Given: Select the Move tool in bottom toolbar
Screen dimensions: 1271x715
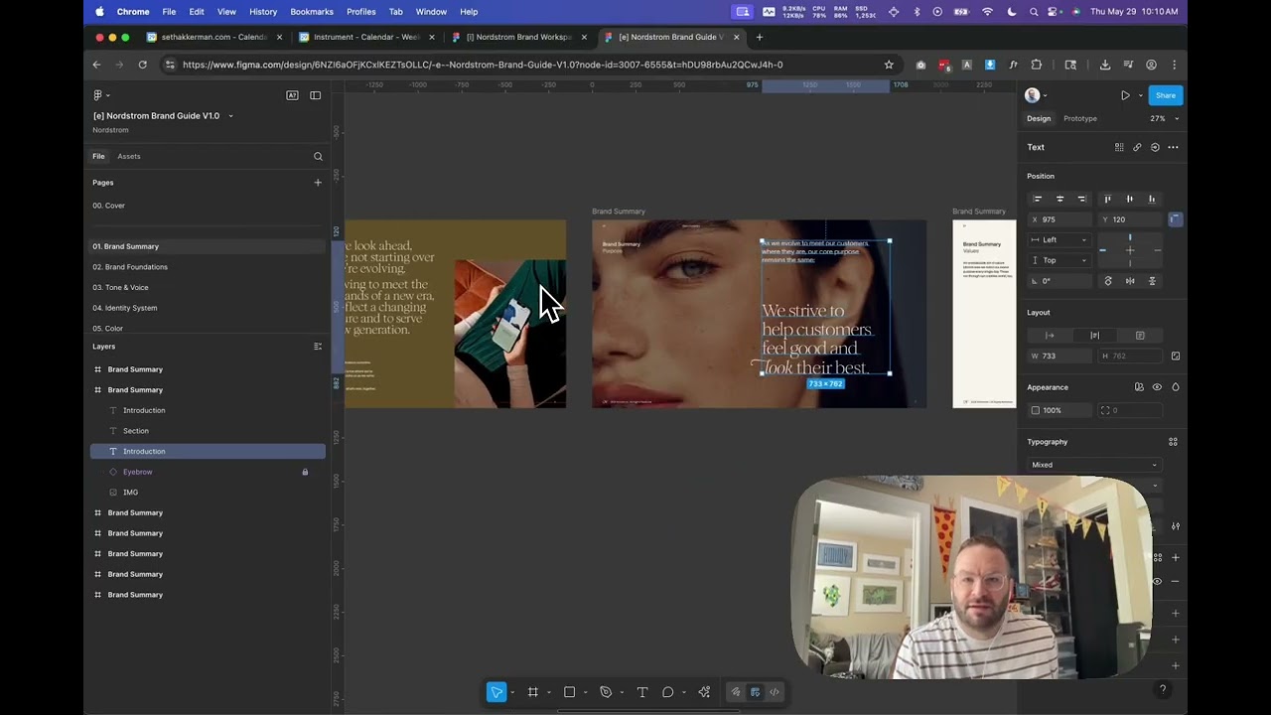Looking at the screenshot, I should tap(496, 692).
